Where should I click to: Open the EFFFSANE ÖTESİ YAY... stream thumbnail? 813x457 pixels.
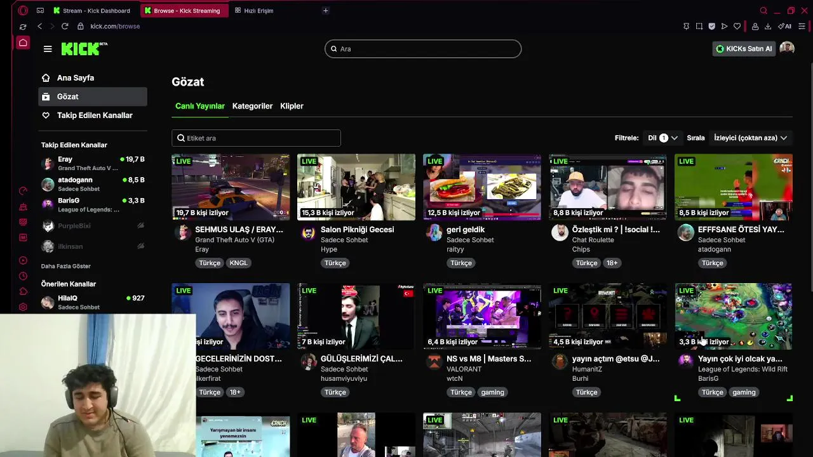point(734,187)
